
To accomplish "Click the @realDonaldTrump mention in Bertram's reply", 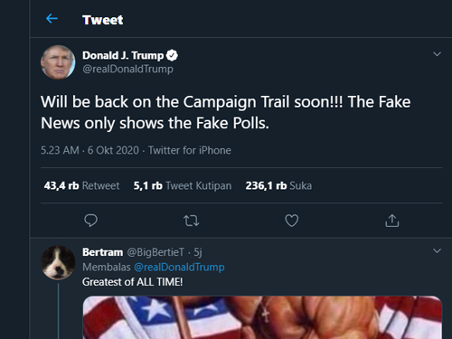I will coord(179,267).
